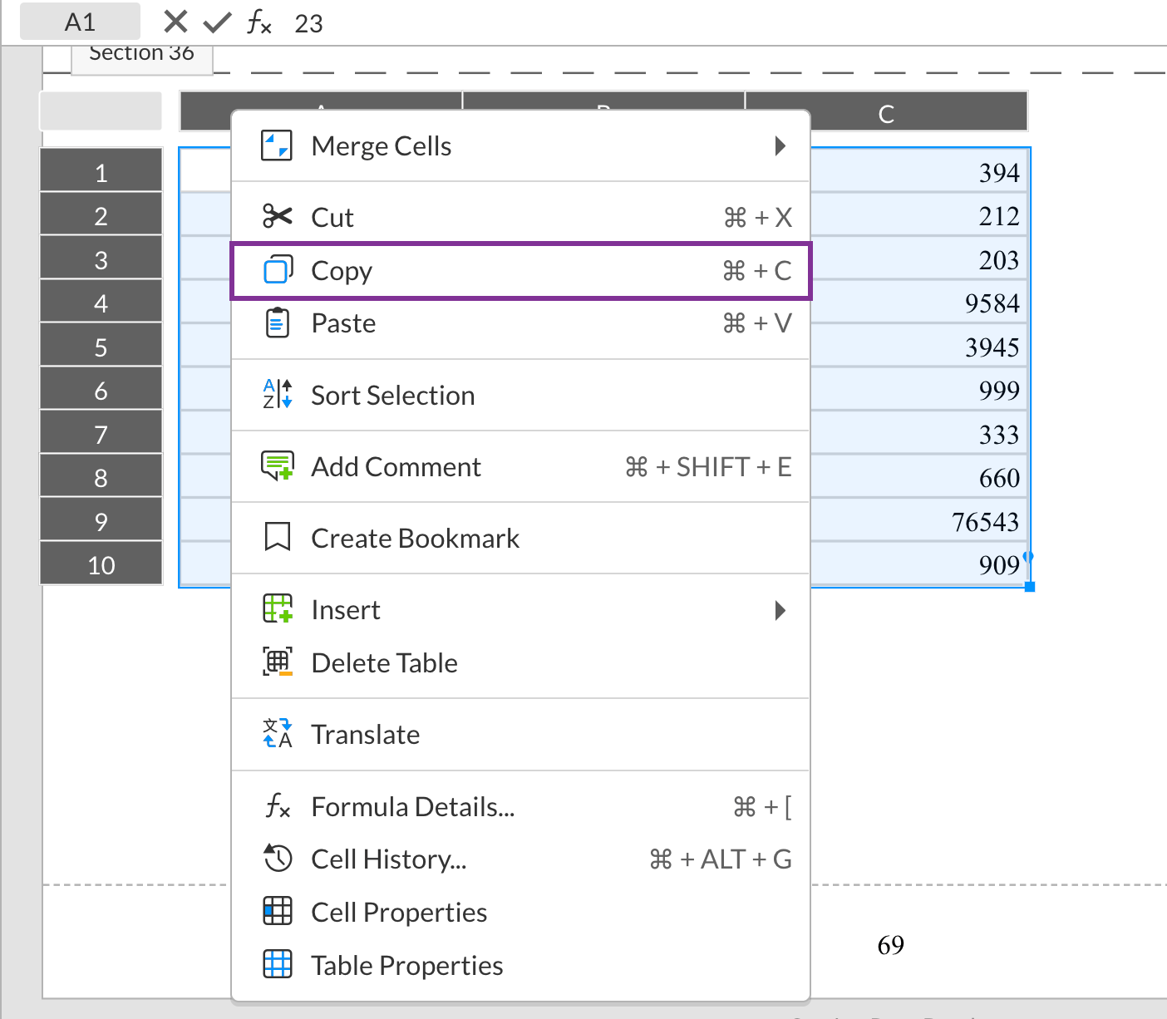Click the Add Comment speech bubble icon
1167x1019 pixels.
pyautogui.click(x=278, y=466)
